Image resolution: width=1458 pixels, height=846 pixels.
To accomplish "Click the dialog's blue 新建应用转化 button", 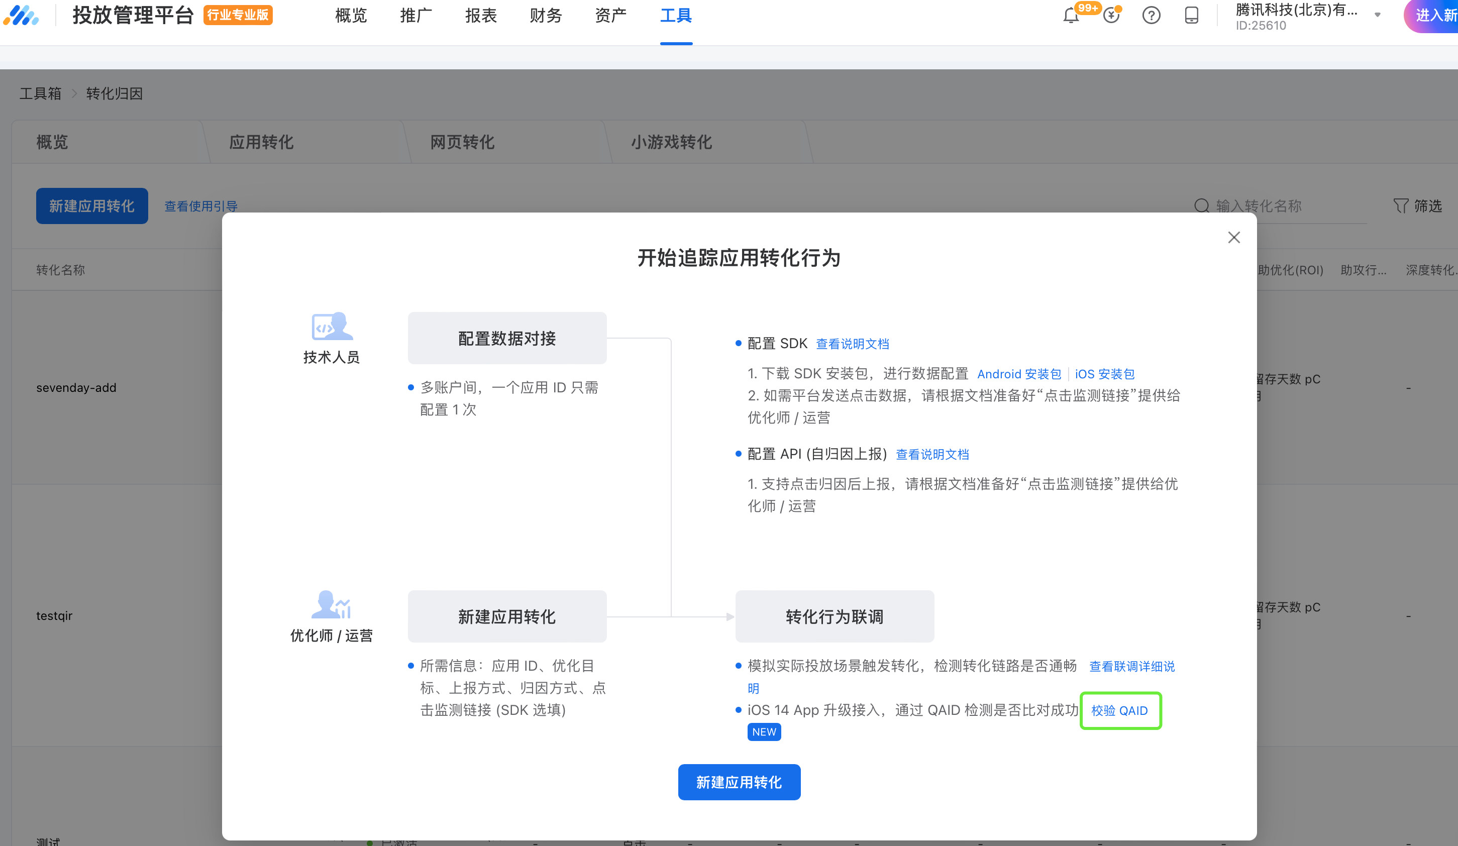I will pos(739,782).
